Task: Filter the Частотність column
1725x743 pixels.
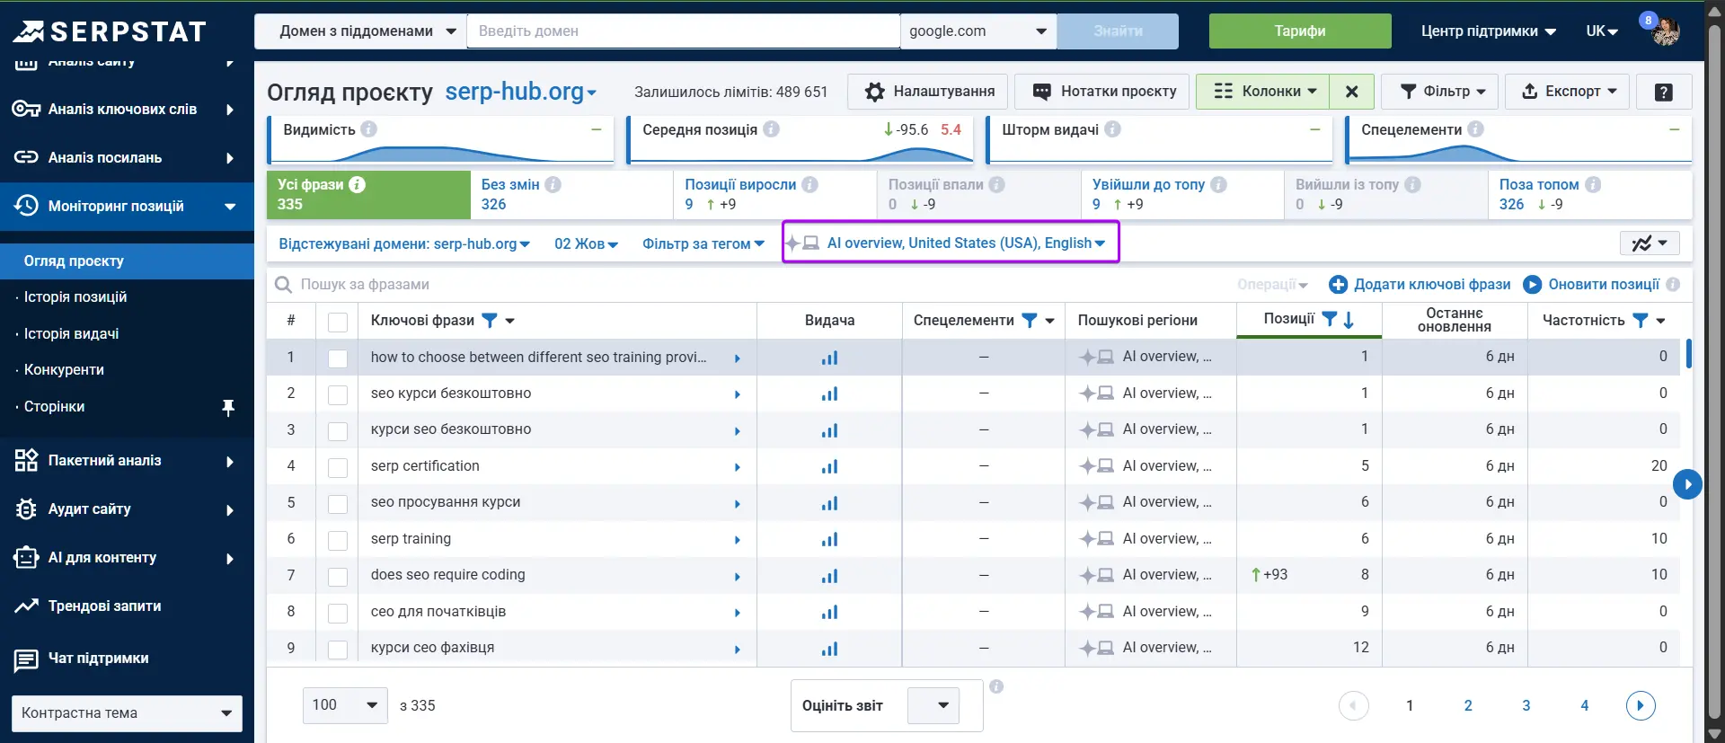Action: pyautogui.click(x=1640, y=320)
